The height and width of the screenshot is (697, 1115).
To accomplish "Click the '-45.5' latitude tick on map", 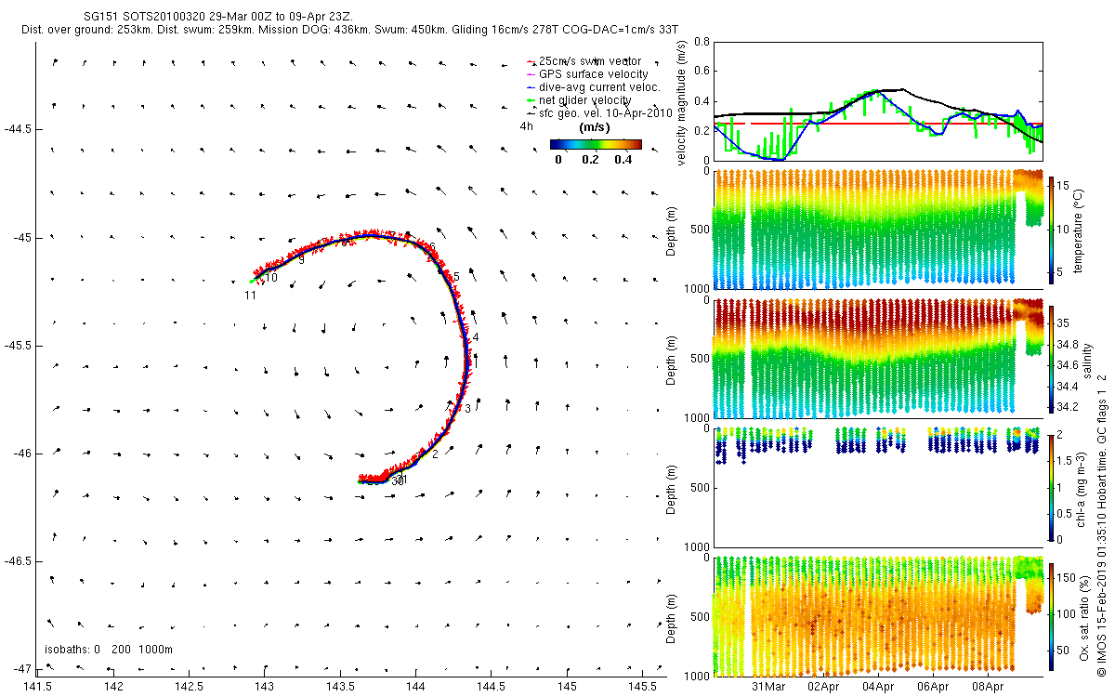I will pos(18,346).
